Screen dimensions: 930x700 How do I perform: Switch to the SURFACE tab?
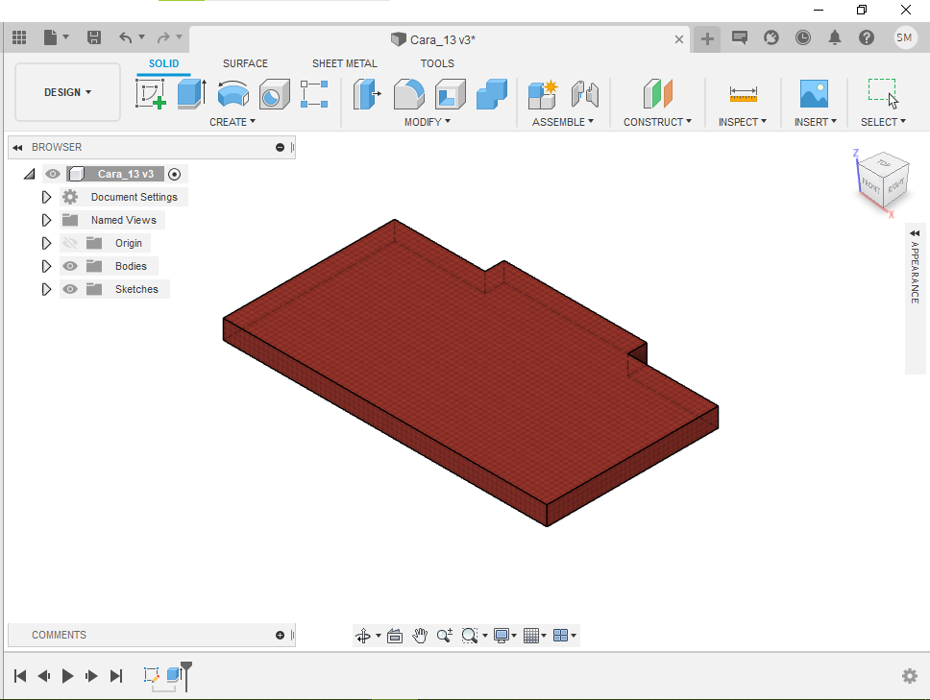pos(245,63)
